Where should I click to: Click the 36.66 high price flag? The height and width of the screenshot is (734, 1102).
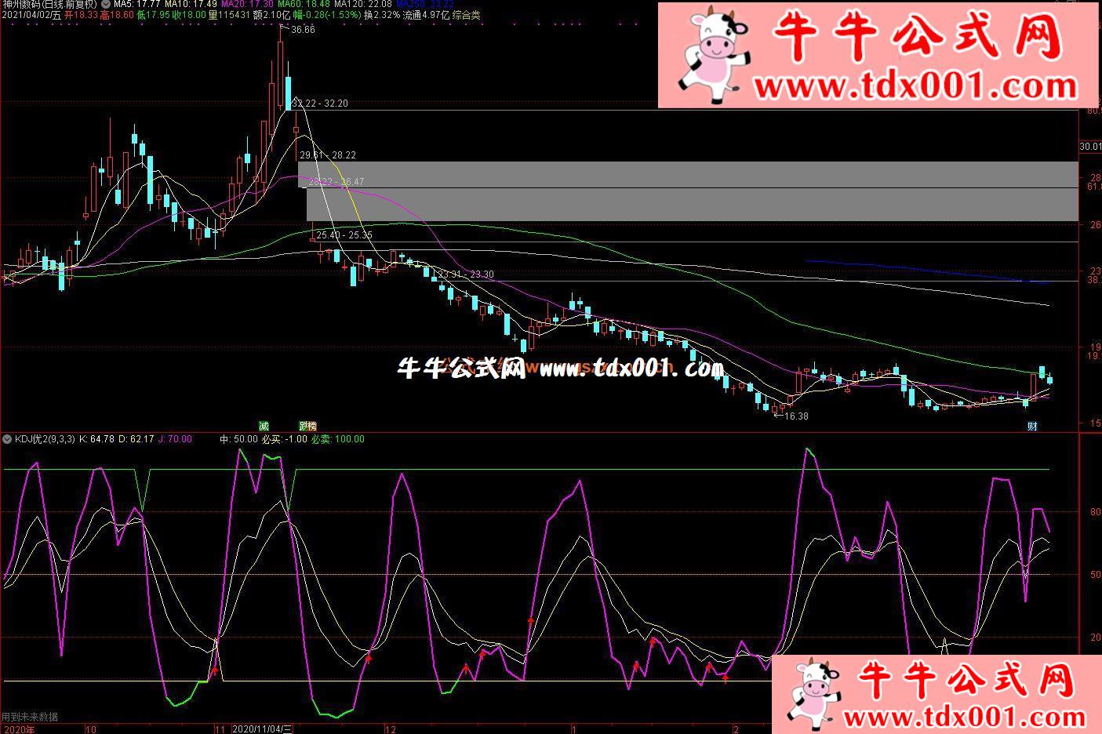[x=301, y=30]
